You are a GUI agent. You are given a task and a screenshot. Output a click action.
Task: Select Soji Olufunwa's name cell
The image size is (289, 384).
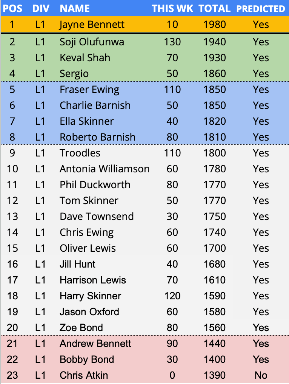click(x=92, y=42)
